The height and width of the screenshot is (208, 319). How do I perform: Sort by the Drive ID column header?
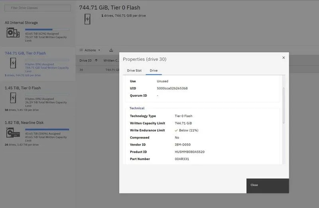[85, 60]
